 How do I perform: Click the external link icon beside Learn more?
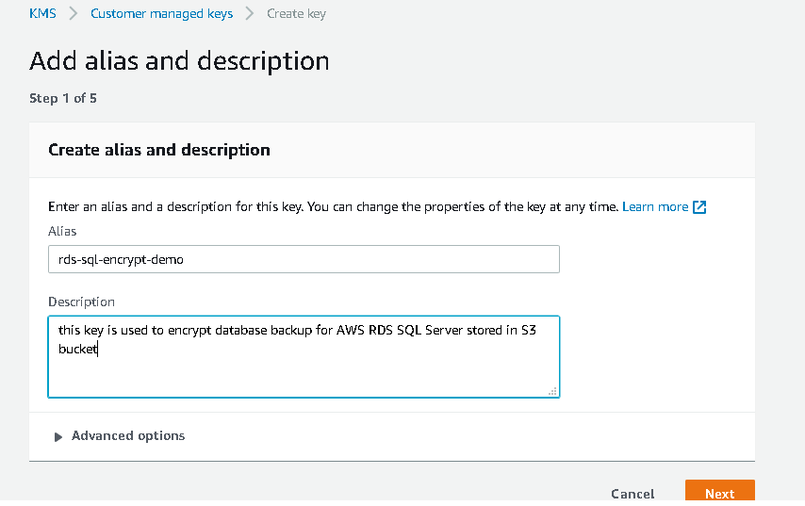point(699,207)
